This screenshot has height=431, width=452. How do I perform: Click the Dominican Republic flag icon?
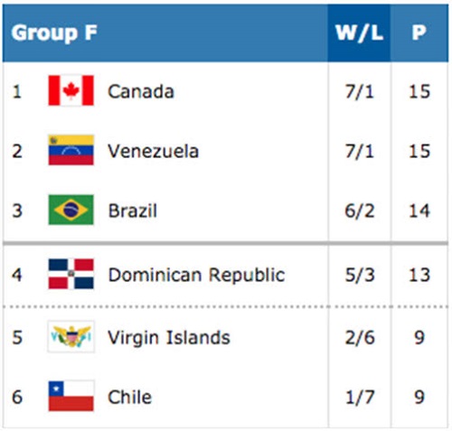(x=71, y=274)
